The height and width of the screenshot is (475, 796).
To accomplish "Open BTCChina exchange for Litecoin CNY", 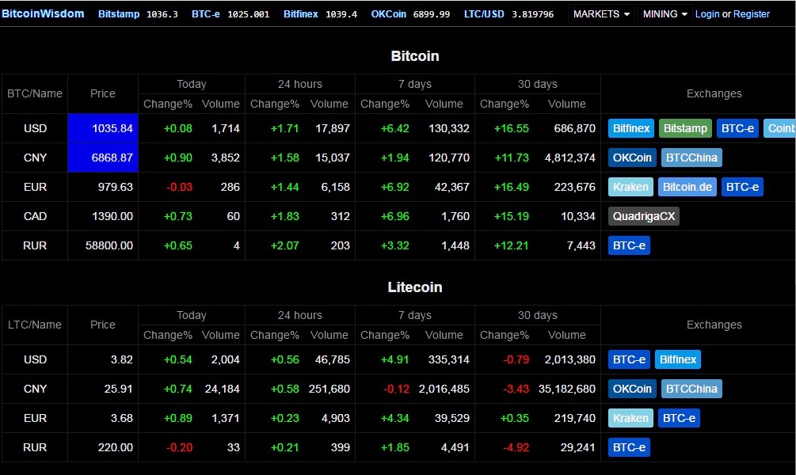I will click(x=691, y=389).
